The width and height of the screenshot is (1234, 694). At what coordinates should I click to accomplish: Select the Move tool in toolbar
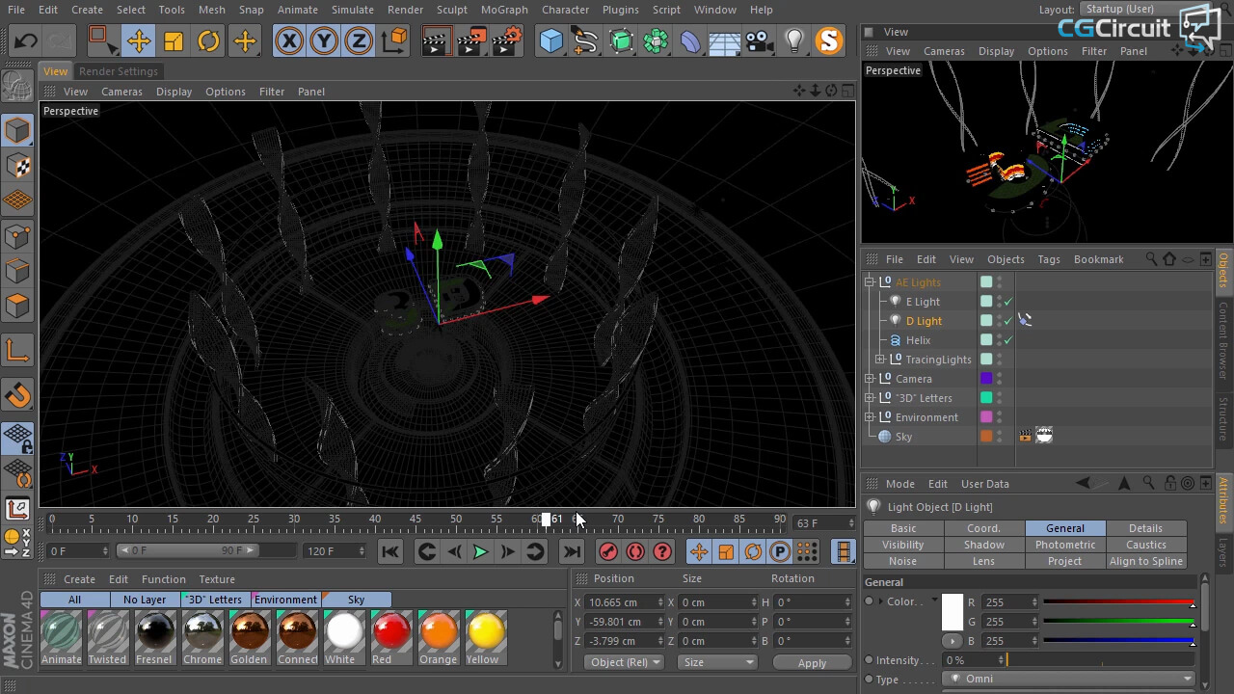click(x=138, y=40)
